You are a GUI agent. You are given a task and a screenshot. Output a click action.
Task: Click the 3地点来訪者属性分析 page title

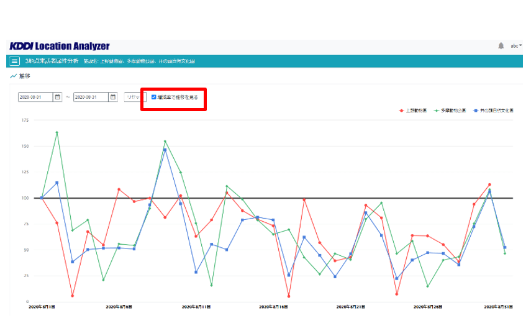point(52,61)
